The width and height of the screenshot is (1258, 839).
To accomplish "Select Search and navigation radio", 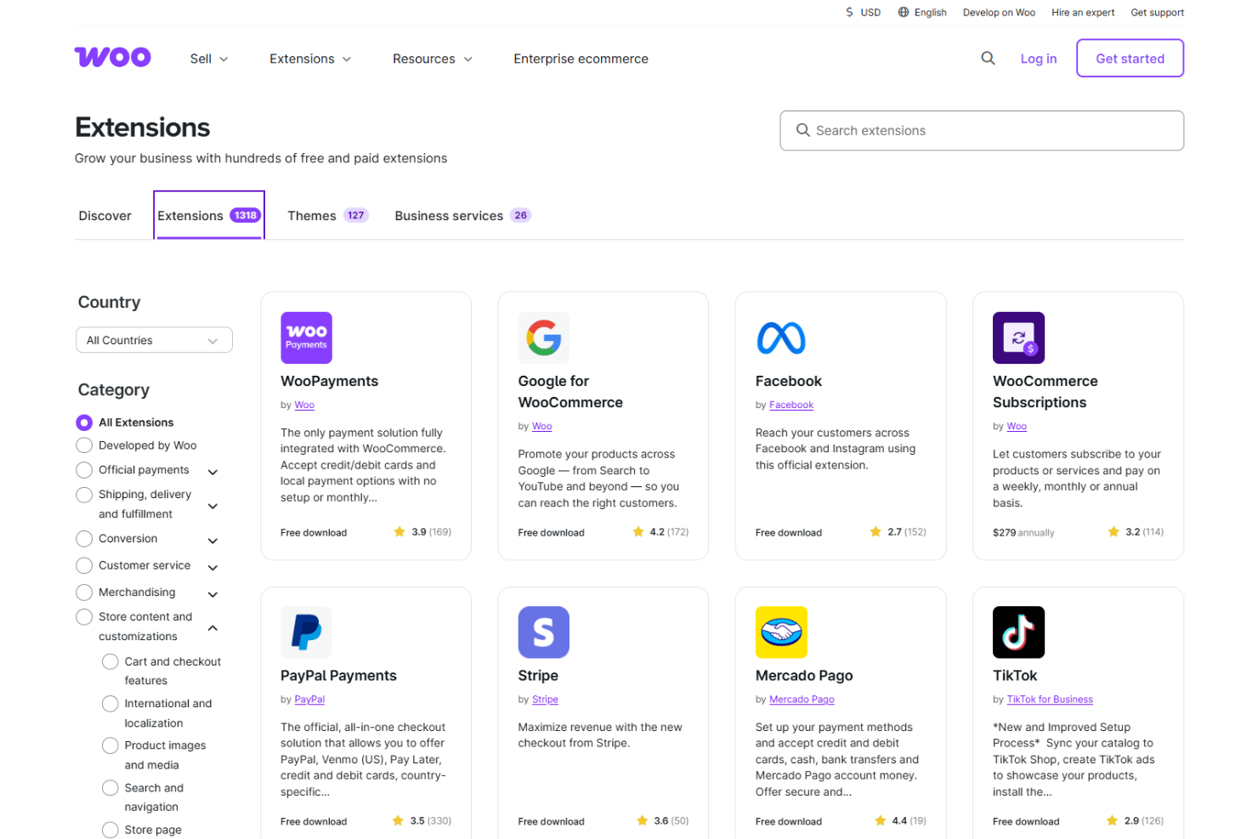I will point(110,788).
